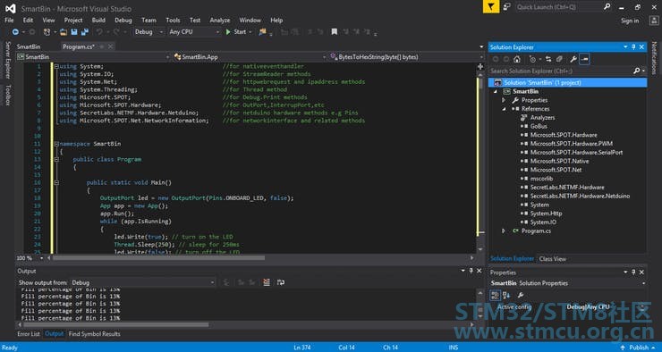Open the Debug configuration dropdown

coord(149,32)
